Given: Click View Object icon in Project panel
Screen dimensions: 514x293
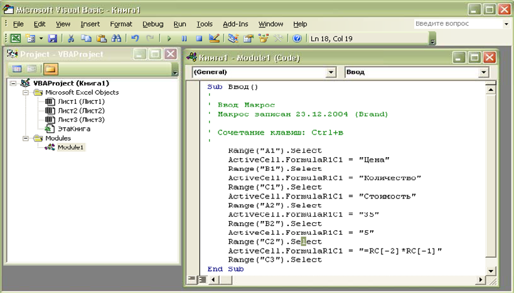Looking at the screenshot, I should [31, 69].
